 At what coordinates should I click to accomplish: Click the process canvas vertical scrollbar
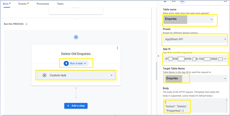(156, 71)
